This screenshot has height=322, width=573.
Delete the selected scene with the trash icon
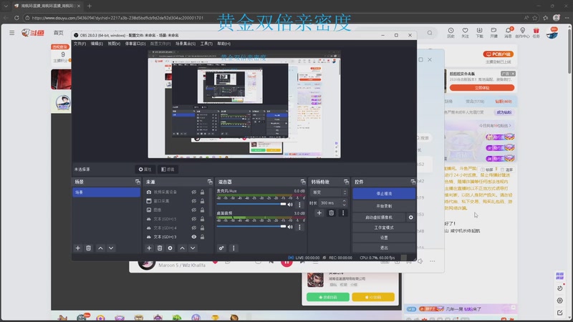[88, 248]
